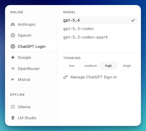The height and width of the screenshot is (131, 146).
Task: Select the gpt-5.3-codex model
Action: click(99, 29)
